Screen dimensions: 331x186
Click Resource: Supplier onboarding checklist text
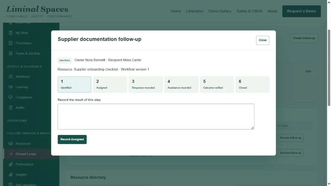pyautogui.click(x=88, y=69)
